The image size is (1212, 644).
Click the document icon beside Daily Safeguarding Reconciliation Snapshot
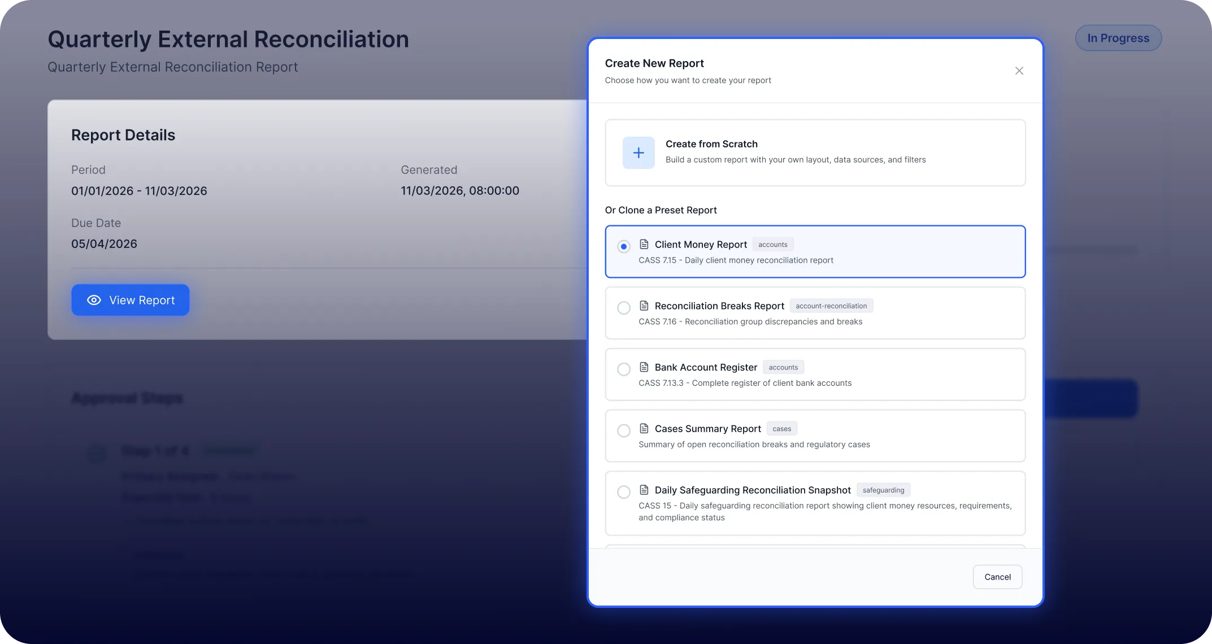[644, 490]
